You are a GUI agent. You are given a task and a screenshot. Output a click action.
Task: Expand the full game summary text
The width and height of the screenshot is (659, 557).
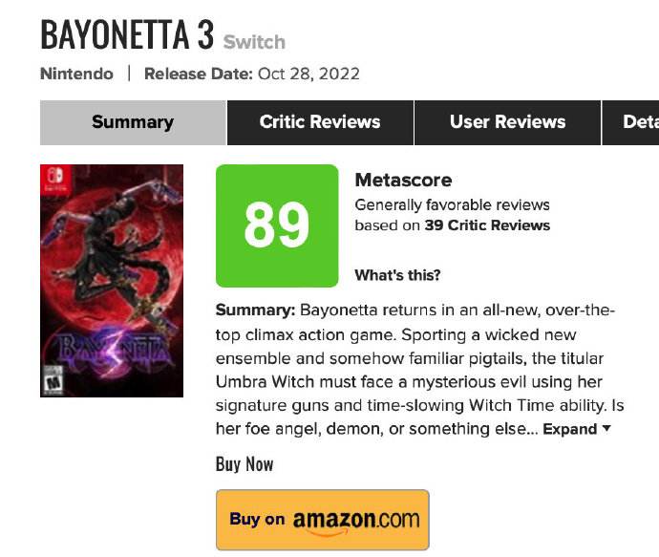click(569, 429)
